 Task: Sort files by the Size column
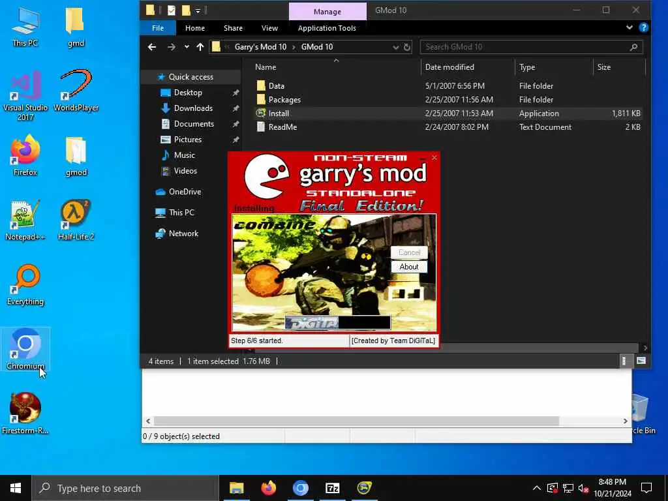[x=603, y=67]
